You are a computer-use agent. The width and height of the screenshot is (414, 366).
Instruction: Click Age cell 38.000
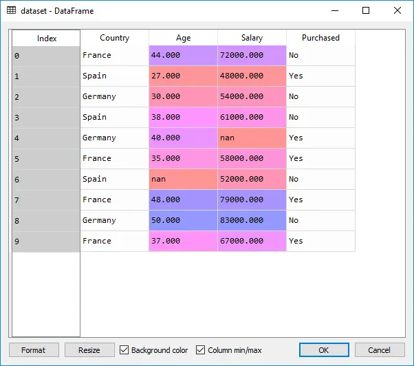coord(183,117)
